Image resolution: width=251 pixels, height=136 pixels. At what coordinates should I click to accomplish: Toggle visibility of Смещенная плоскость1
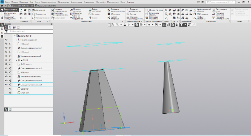click(6, 48)
